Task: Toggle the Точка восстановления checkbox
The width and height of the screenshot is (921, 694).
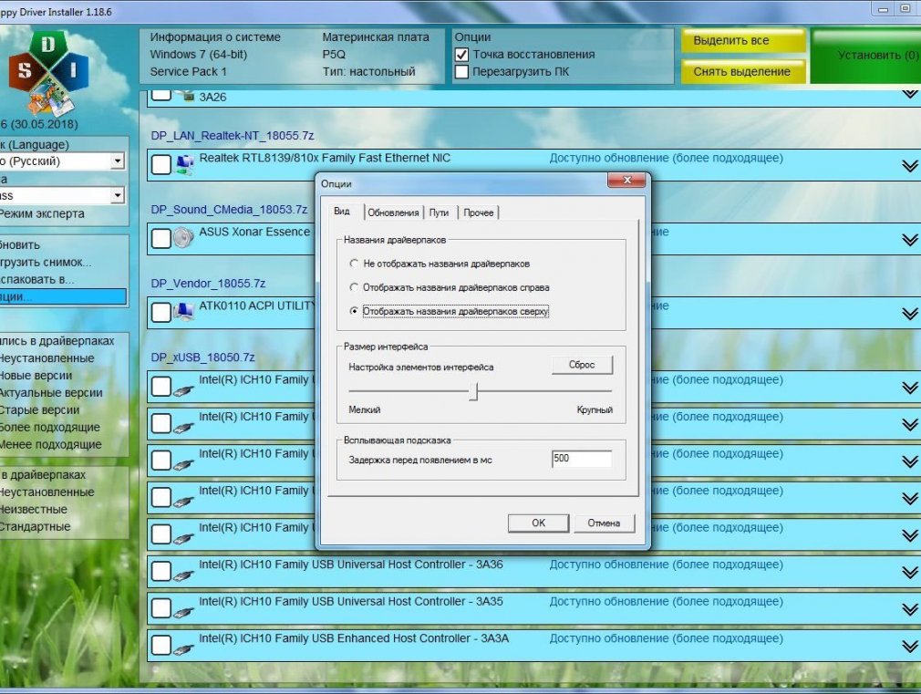Action: 461,55
